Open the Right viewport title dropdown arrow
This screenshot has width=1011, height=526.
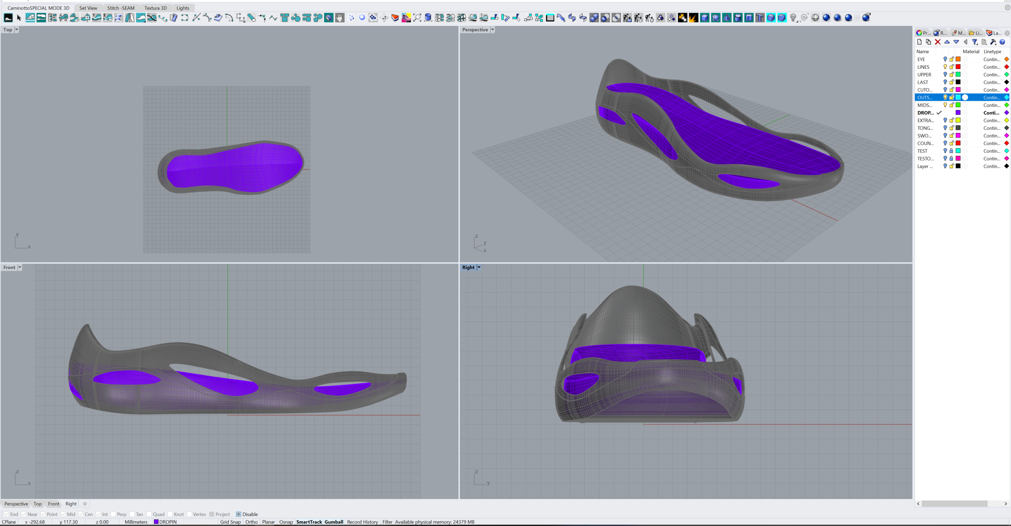tap(479, 267)
